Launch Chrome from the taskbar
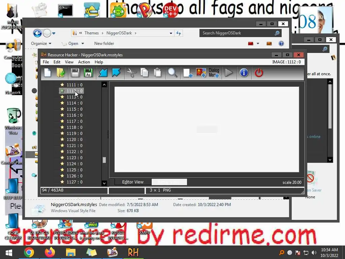345x259 pixels. (29, 252)
